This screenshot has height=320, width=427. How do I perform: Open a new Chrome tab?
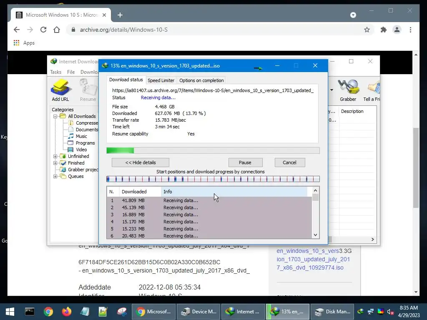(120, 15)
